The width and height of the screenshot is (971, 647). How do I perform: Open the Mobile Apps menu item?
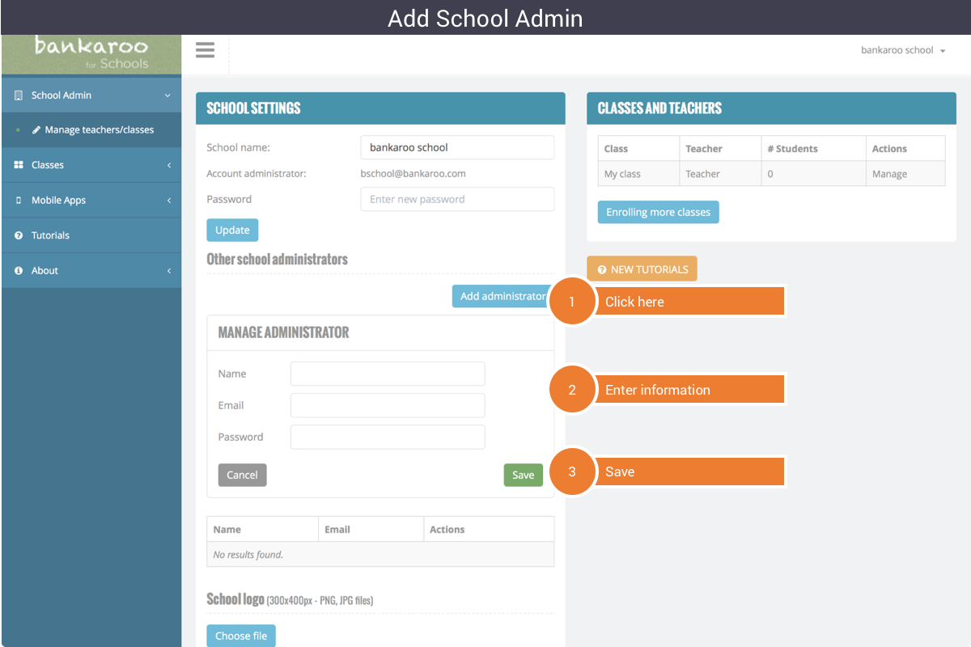(58, 201)
